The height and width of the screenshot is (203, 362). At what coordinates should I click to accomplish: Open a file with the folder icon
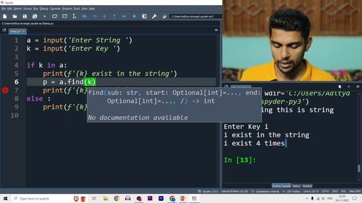(x=15, y=16)
